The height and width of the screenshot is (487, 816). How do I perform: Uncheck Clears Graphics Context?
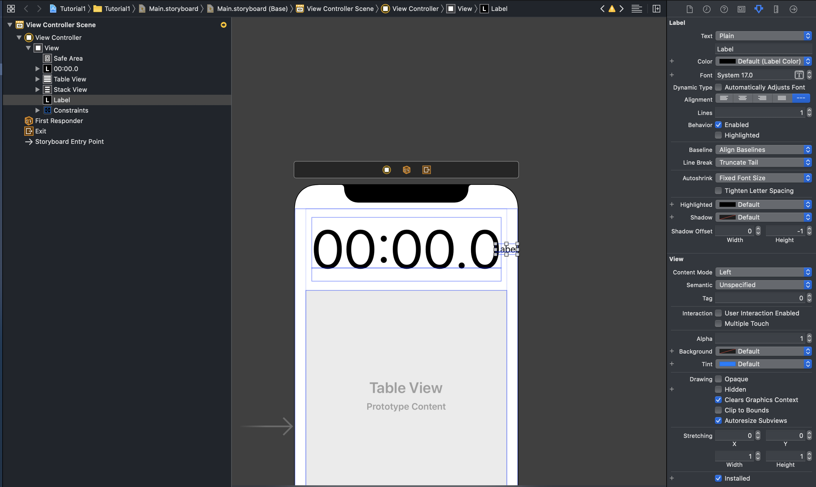tap(719, 400)
